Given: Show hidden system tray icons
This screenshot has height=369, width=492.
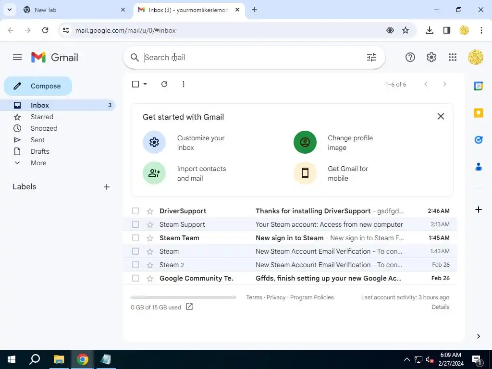Looking at the screenshot, I should click(406, 359).
